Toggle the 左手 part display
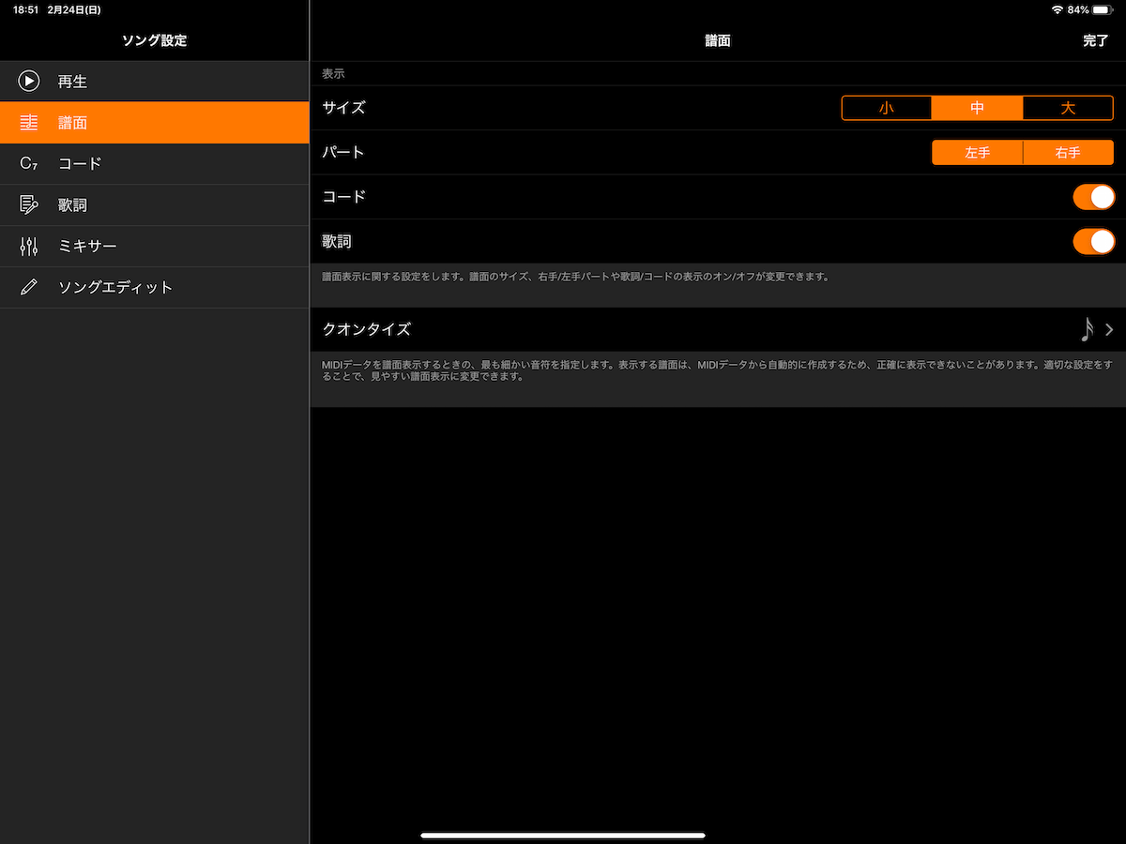Image resolution: width=1126 pixels, height=844 pixels. (x=977, y=153)
